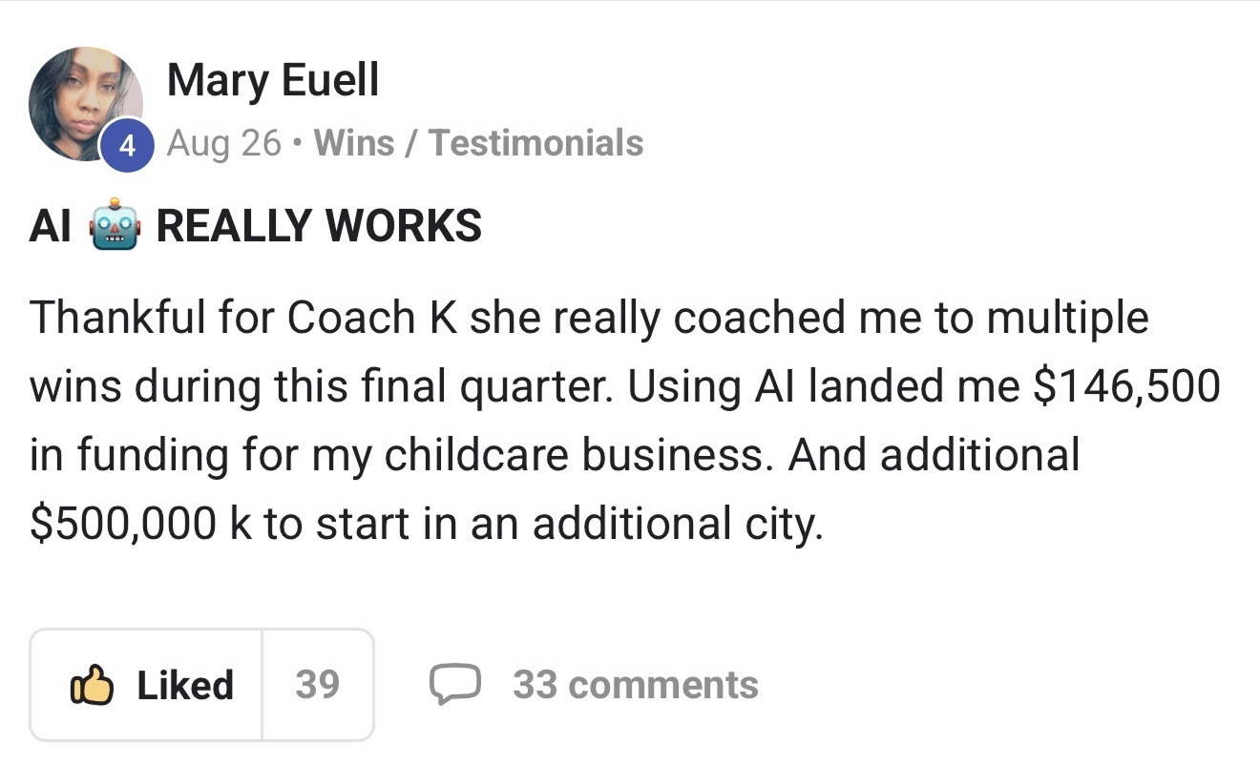Click the word "AI" in the post title
The width and height of the screenshot is (1260, 765).
50,226
